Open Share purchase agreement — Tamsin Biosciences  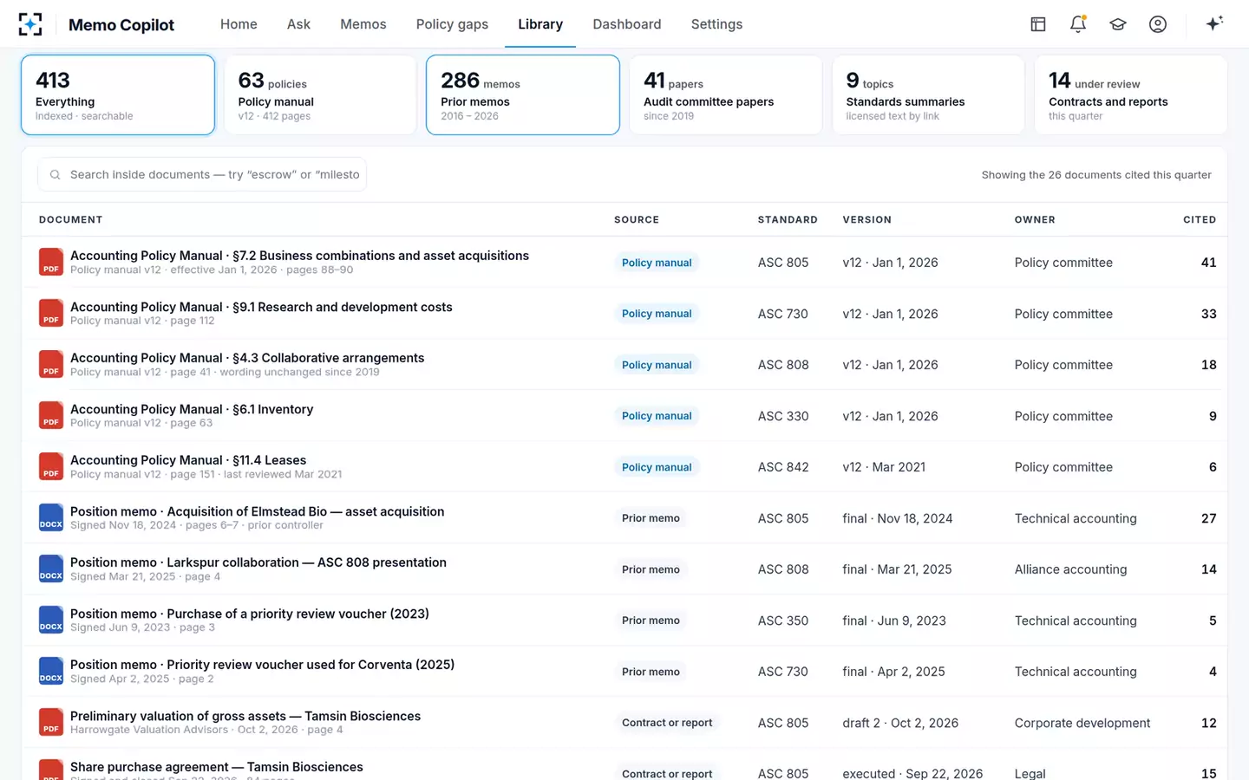coord(217,767)
